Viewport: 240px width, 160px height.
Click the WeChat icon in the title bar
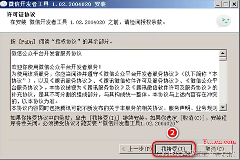point(4,4)
